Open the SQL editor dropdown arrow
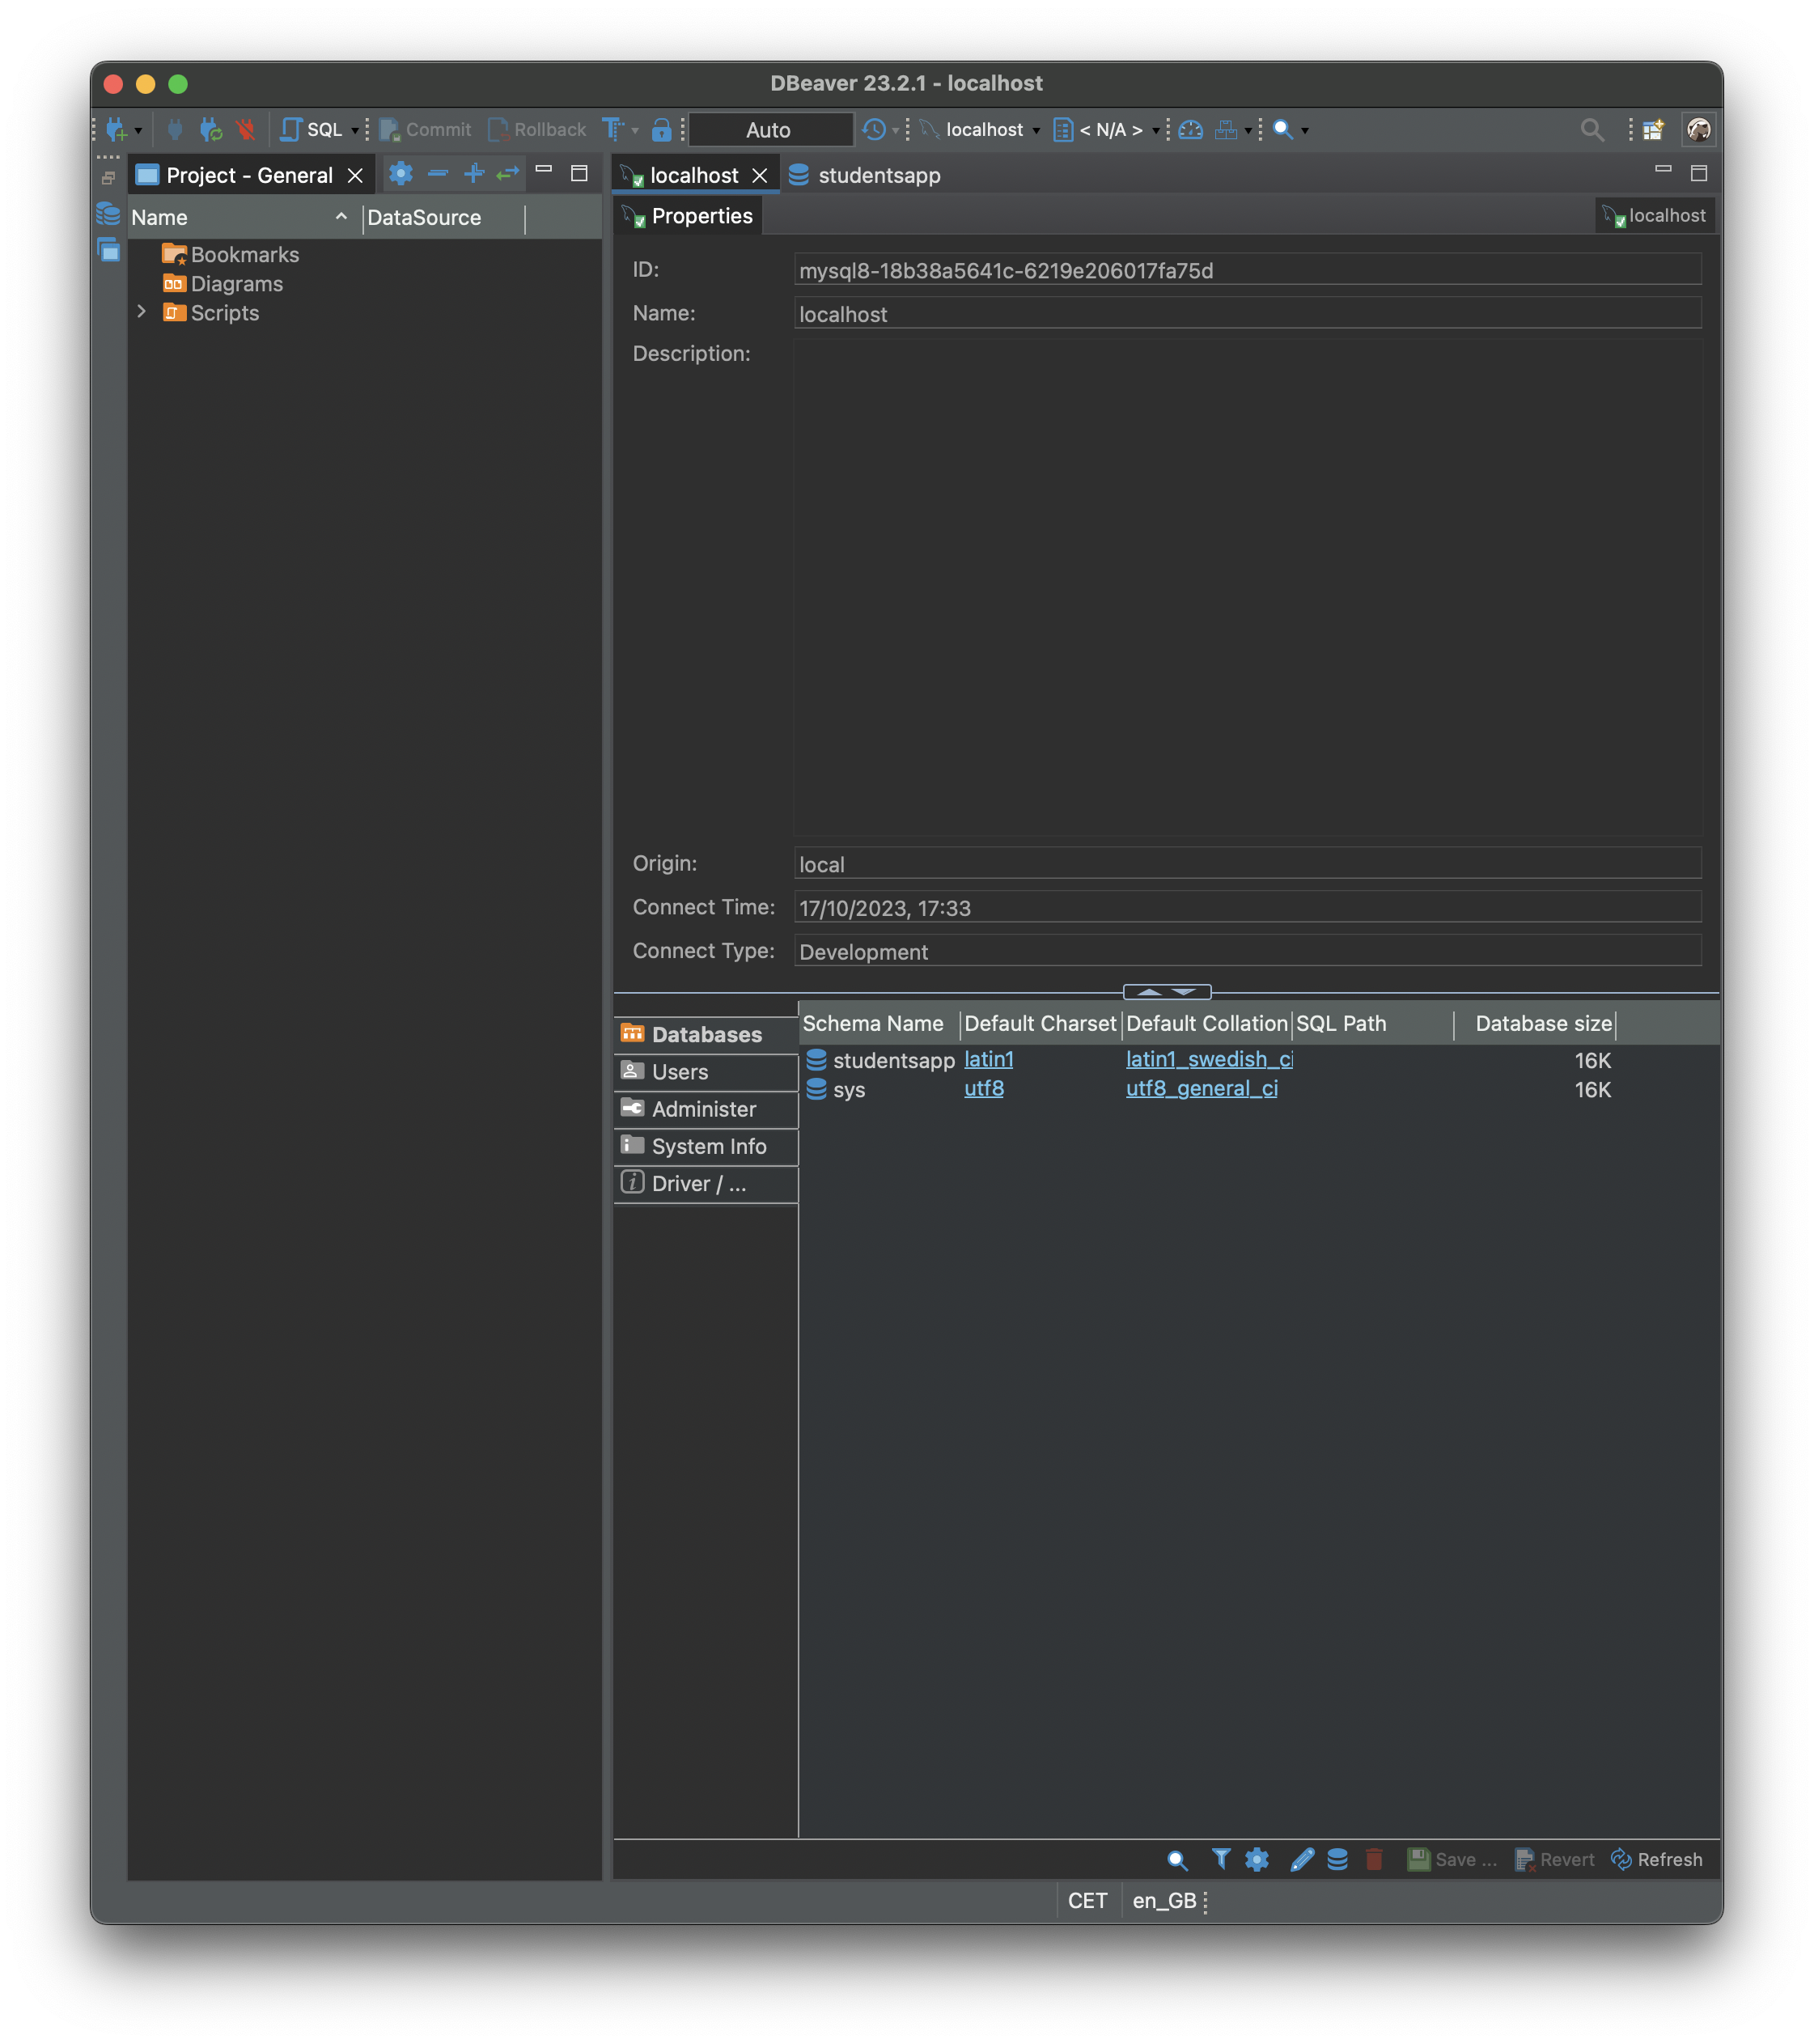Viewport: 1814px width, 2044px height. pyautogui.click(x=354, y=131)
